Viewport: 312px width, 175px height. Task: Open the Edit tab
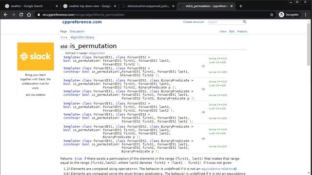[x=232, y=31]
